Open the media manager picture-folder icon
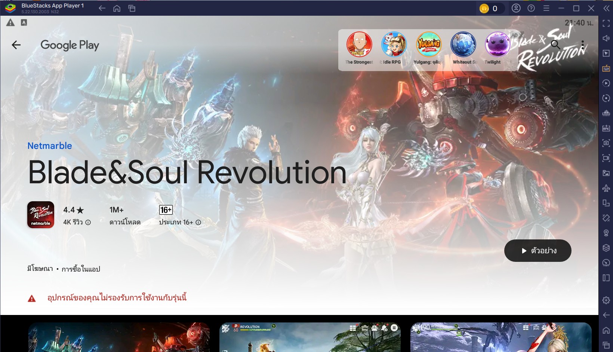Image resolution: width=613 pixels, height=352 pixels. pyautogui.click(x=606, y=173)
